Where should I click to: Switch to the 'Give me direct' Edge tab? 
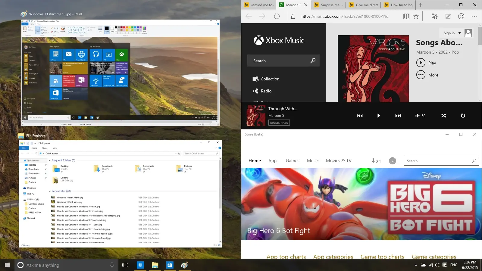tap(364, 5)
